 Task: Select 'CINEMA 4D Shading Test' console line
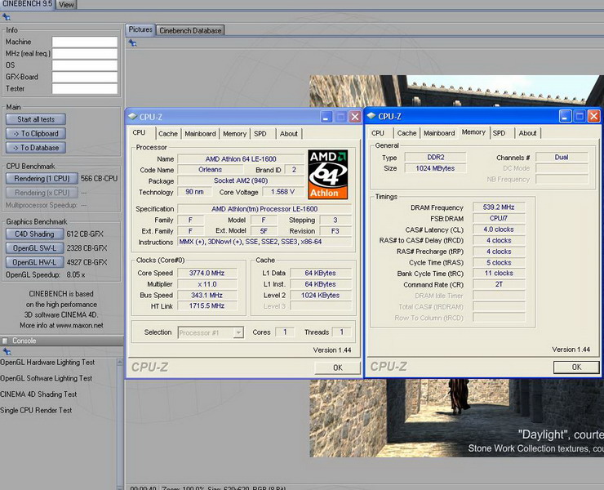pyautogui.click(x=38, y=394)
